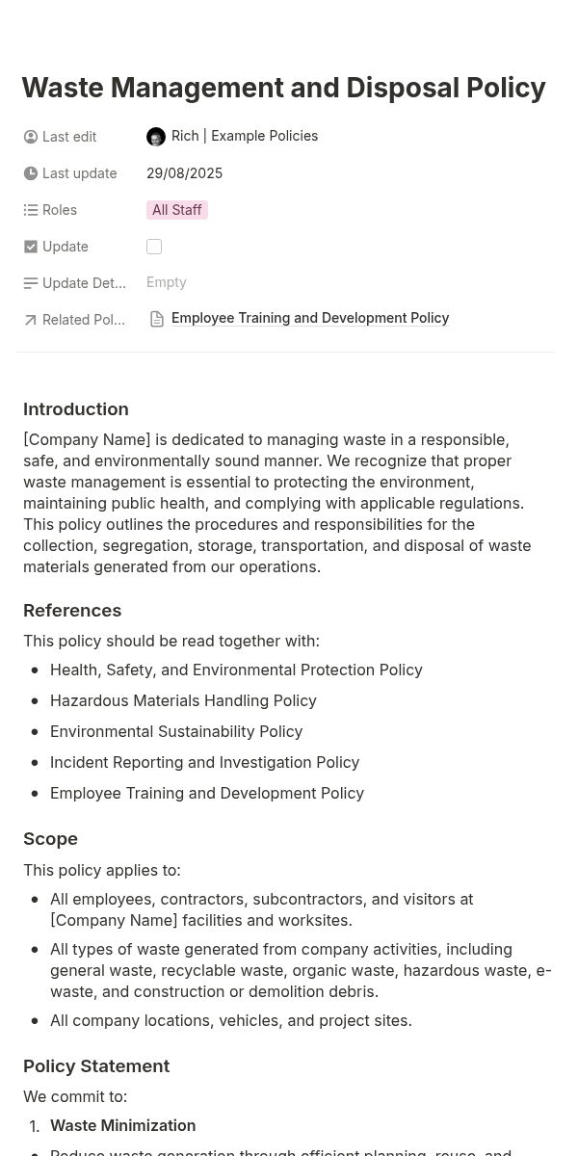Click the Related Policies arrow icon
Image resolution: width=578 pixels, height=1156 pixels.
[31, 320]
